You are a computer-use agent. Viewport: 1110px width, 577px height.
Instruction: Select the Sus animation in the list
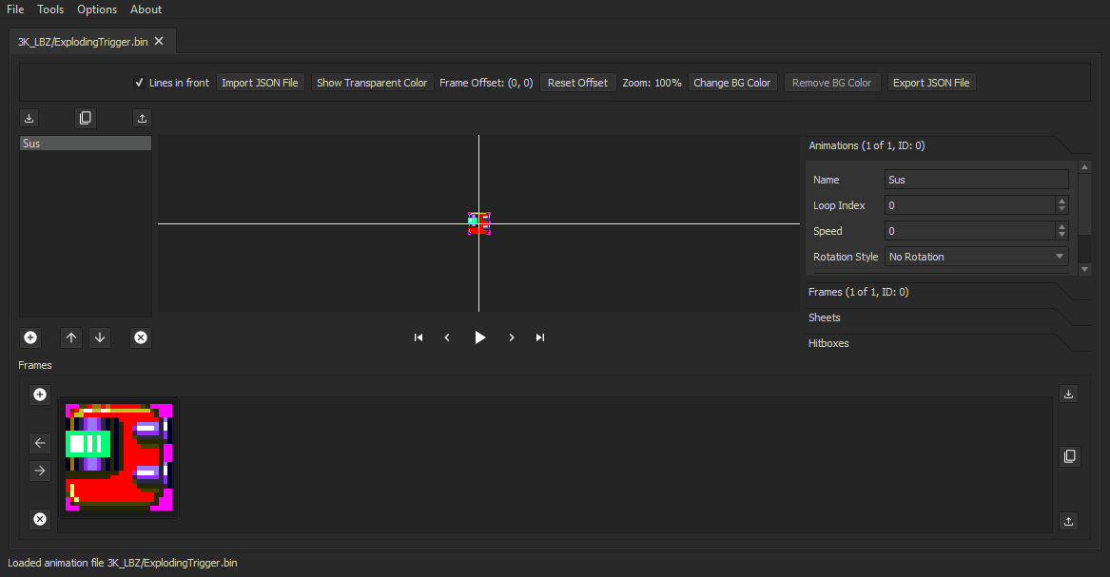point(85,143)
